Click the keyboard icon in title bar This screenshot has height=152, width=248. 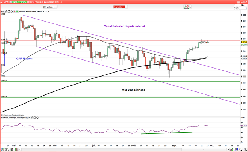(239, 2)
